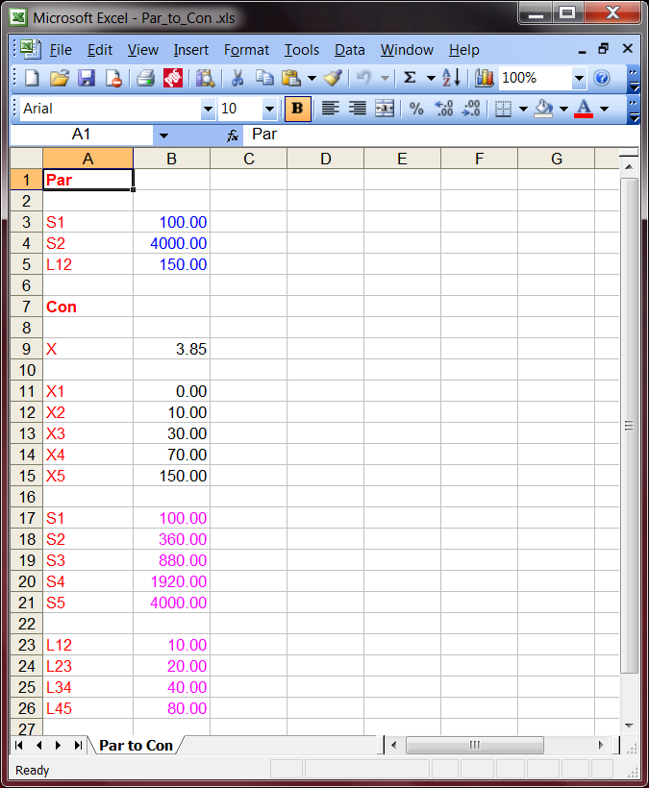The width and height of the screenshot is (649, 788).
Task: Print the sheet using the printer icon
Action: (145, 78)
